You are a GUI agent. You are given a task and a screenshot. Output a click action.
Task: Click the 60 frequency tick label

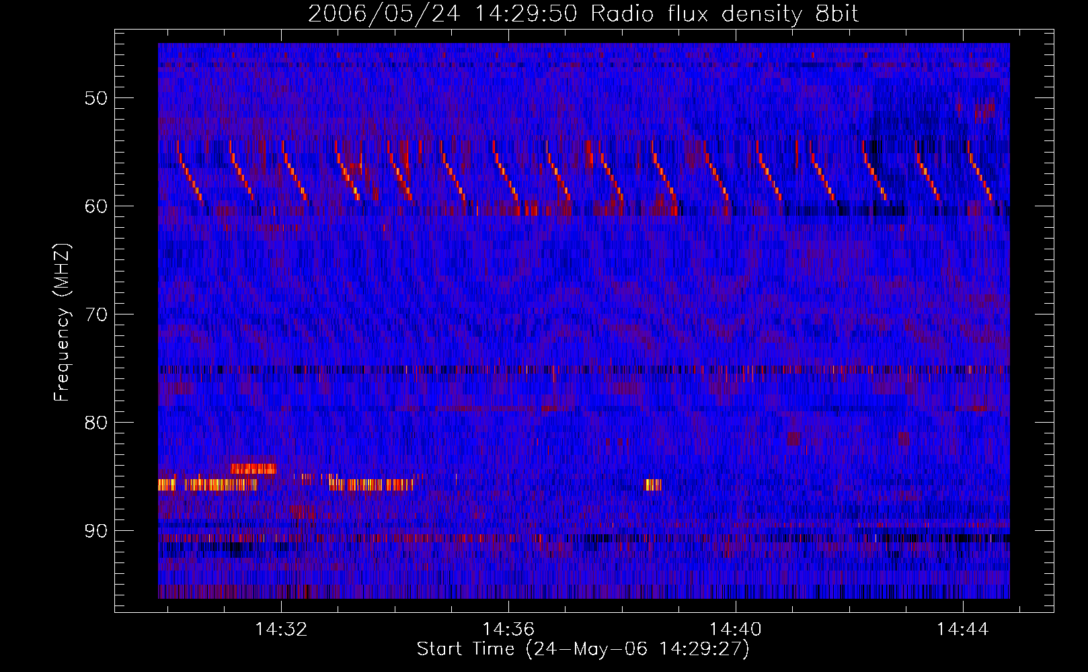pos(96,206)
